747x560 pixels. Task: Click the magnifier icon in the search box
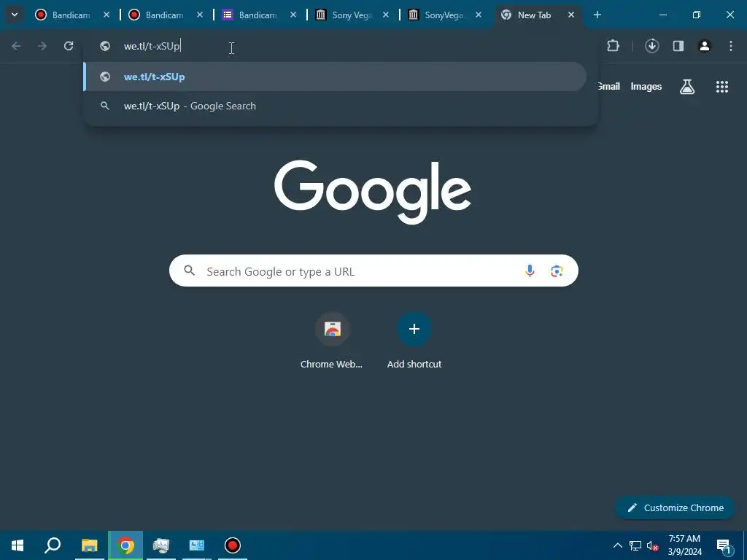point(190,271)
